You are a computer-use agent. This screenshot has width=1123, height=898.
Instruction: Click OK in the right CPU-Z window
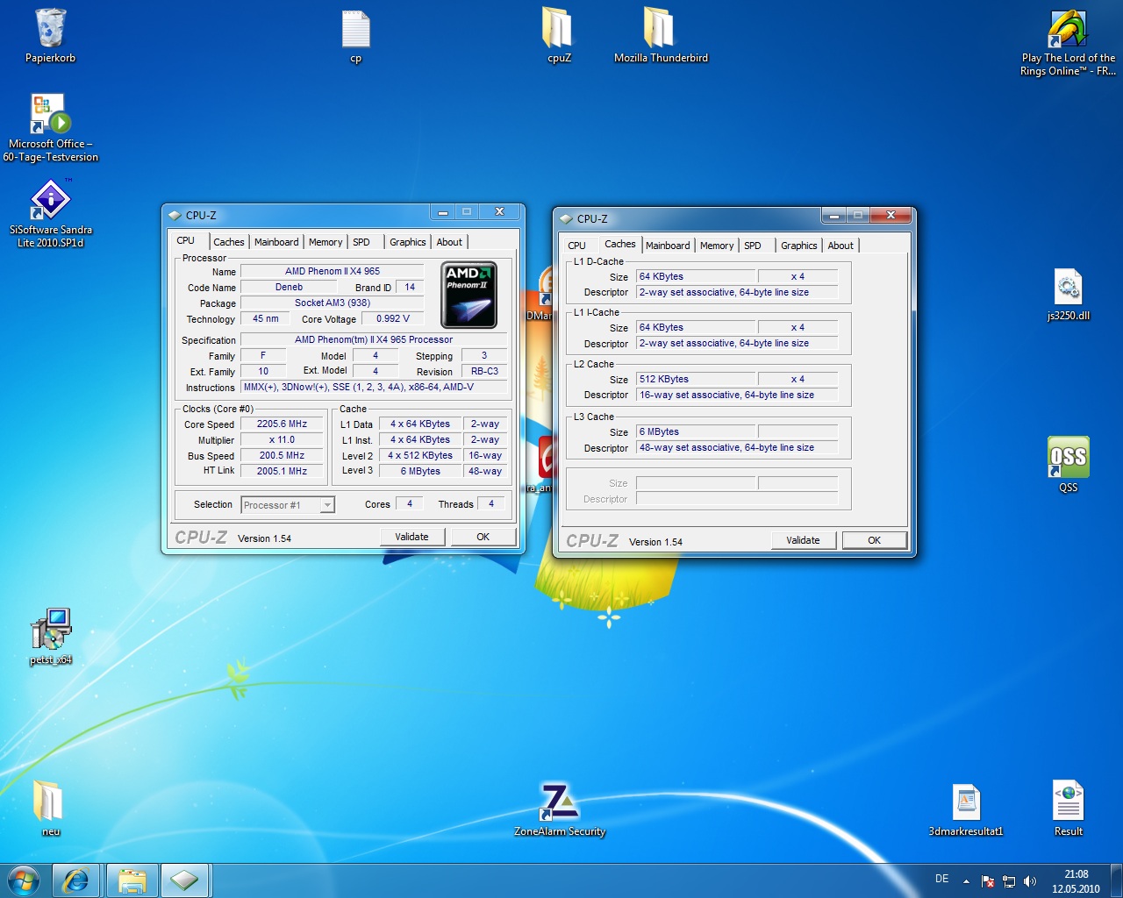point(875,540)
